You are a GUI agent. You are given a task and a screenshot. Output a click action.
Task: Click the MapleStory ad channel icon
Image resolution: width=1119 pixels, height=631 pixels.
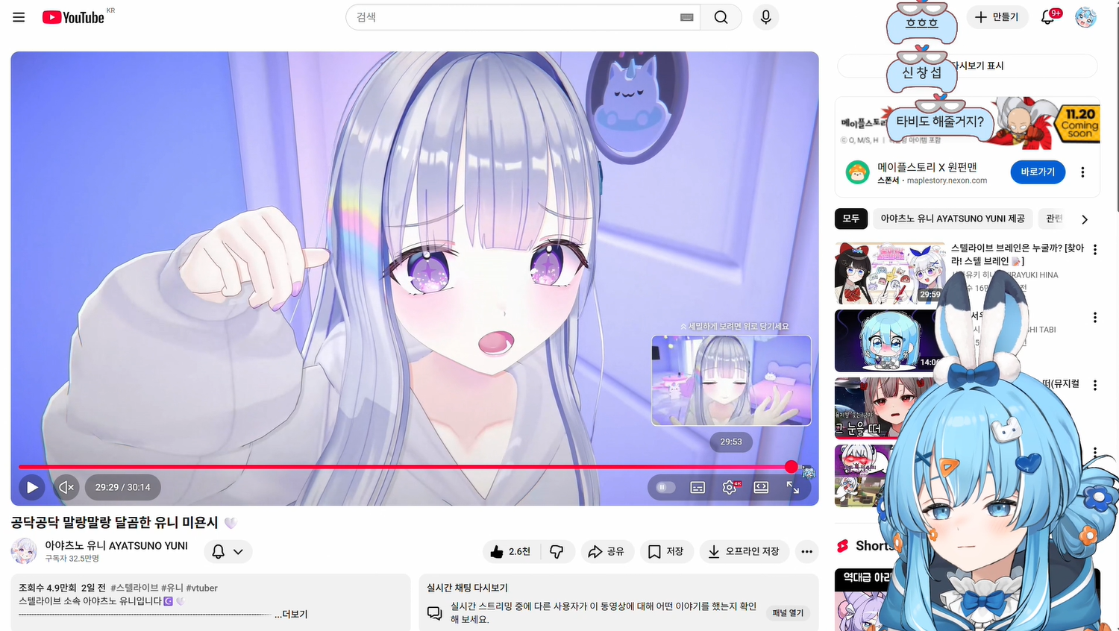point(857,172)
